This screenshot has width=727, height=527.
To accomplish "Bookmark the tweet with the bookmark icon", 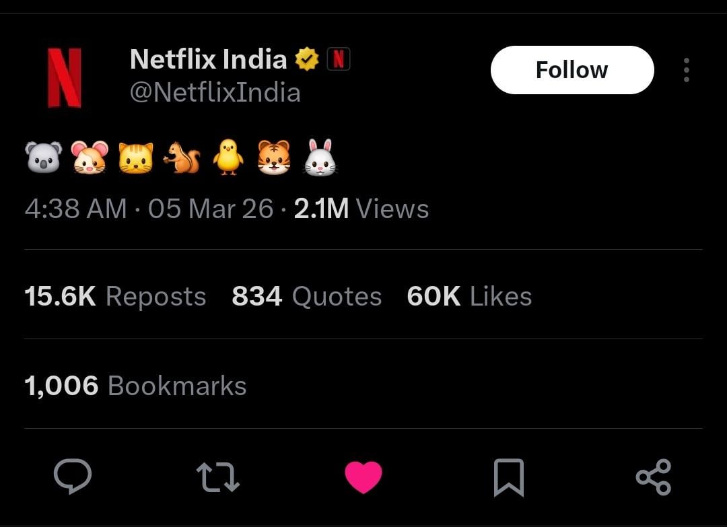I will [x=509, y=477].
